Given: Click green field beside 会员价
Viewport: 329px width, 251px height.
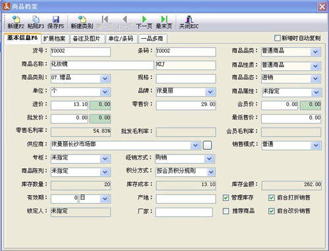Looking at the screenshot, I should point(311,105).
